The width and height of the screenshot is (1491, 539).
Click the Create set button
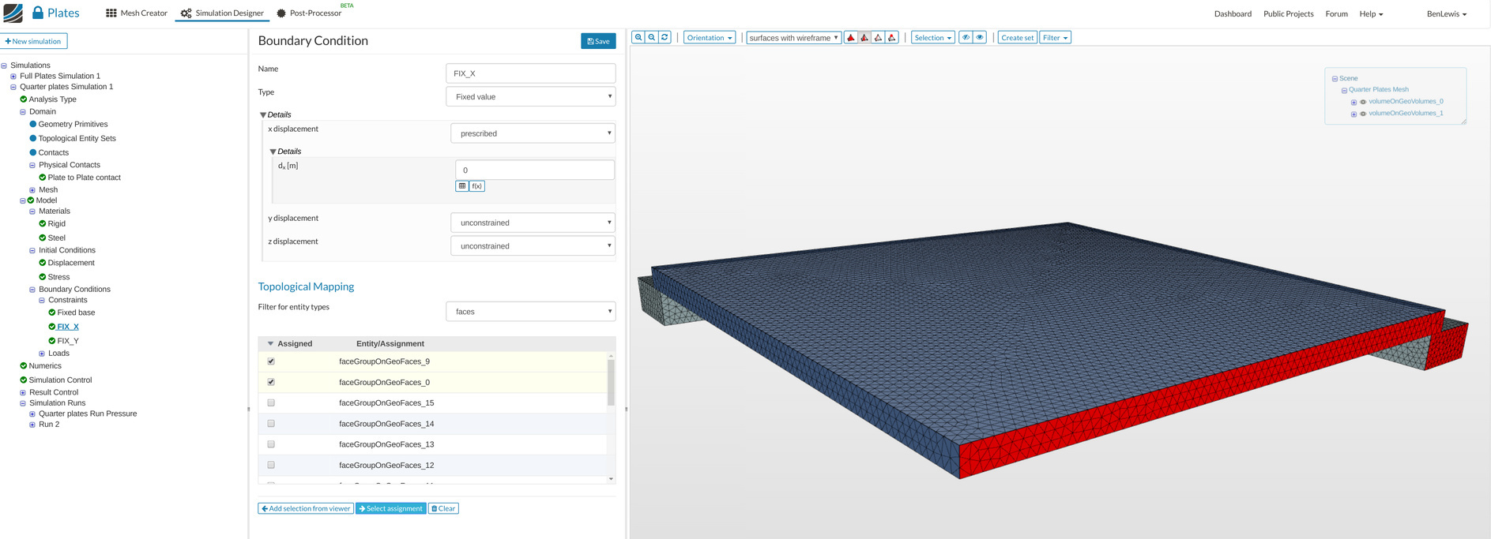tap(1017, 37)
